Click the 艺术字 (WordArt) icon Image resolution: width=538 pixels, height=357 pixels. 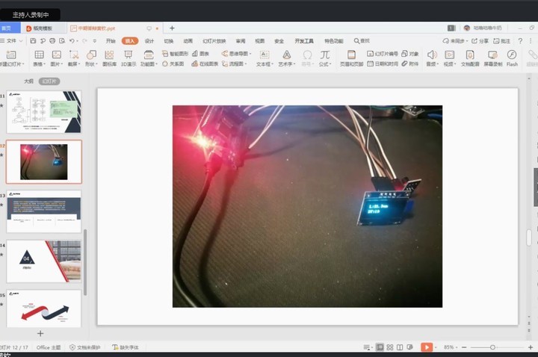tap(286, 57)
